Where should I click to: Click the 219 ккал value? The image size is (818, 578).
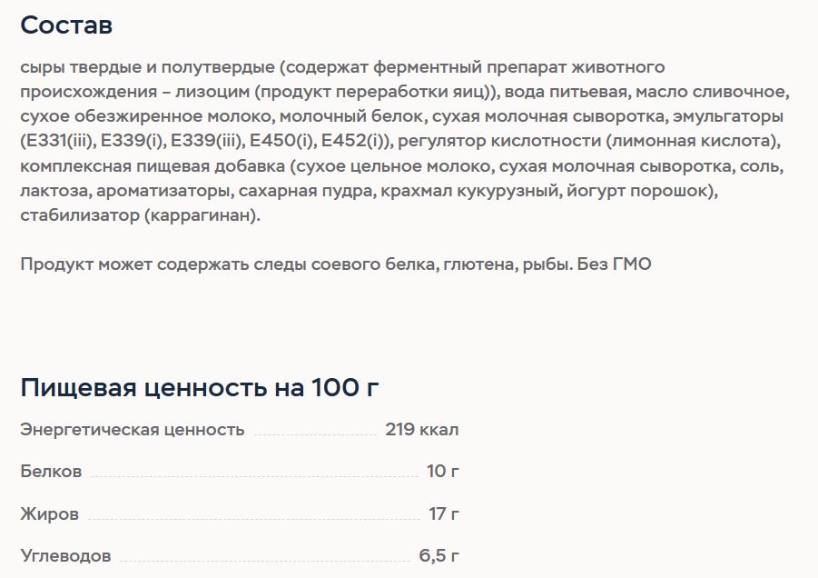tap(422, 429)
